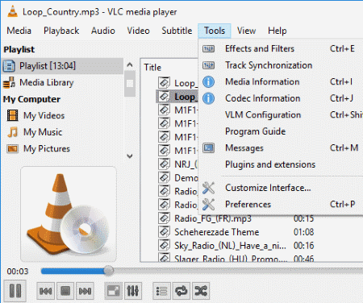Click the Radio_FG_(FR).mp3 file icon
The height and width of the screenshot is (303, 363).
[164, 218]
